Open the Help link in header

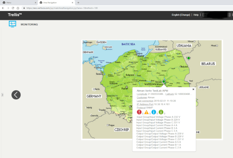(x=196, y=15)
